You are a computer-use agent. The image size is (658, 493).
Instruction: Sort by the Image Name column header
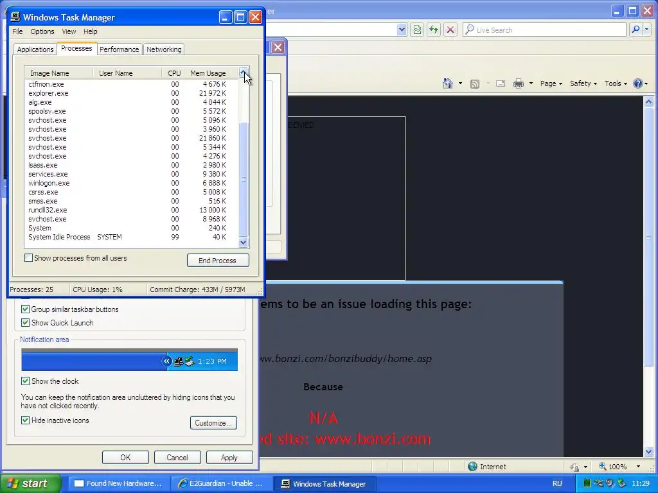click(58, 73)
